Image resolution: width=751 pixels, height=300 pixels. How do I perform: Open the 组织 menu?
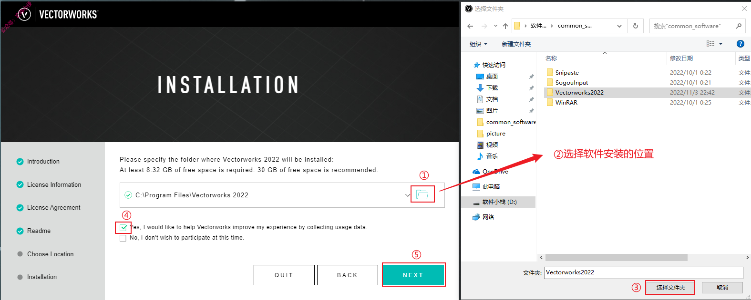click(x=479, y=44)
